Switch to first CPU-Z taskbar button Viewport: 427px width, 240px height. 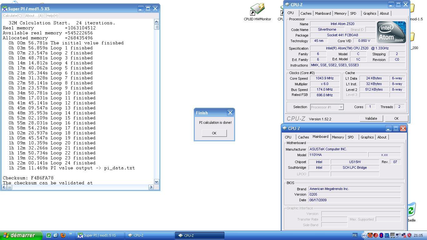[150, 235]
